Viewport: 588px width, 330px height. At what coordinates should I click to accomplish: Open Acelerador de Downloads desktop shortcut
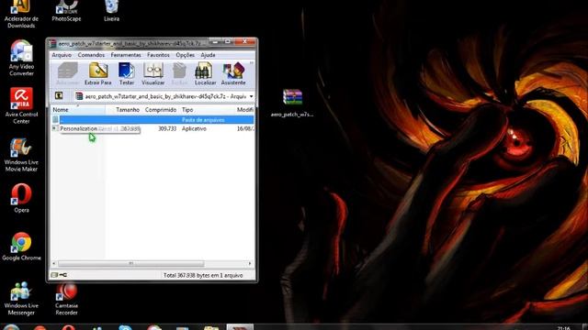[x=21, y=15]
